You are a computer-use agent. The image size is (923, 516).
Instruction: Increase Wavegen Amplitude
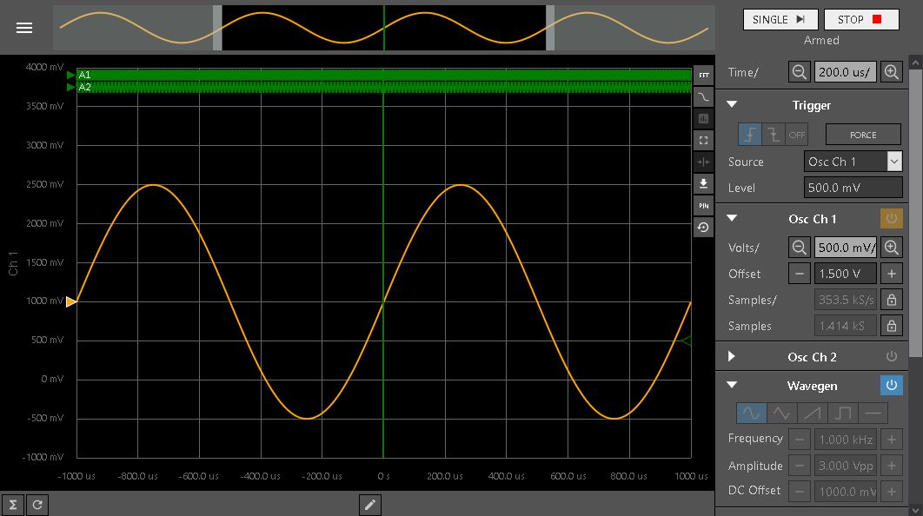[x=892, y=466]
